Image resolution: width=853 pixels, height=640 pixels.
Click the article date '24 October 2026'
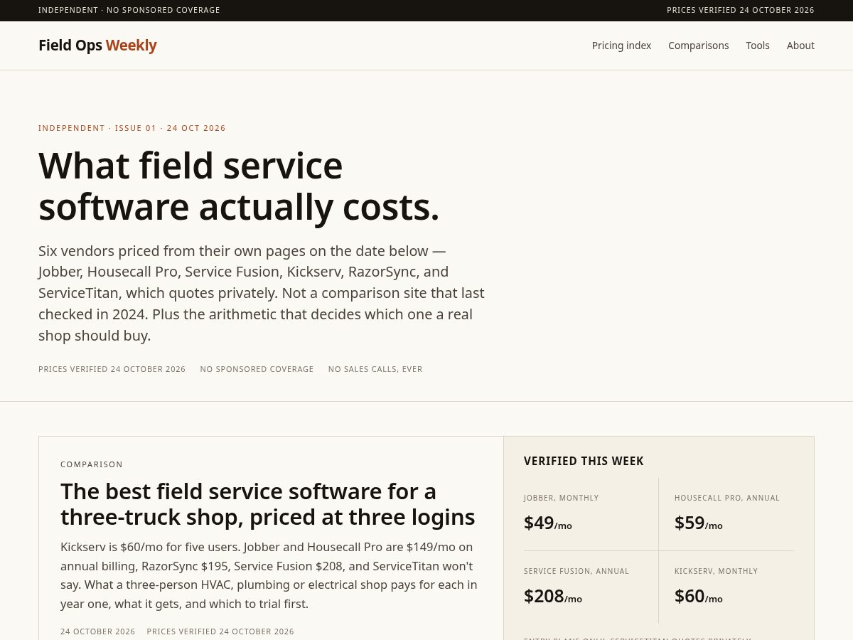[97, 631]
